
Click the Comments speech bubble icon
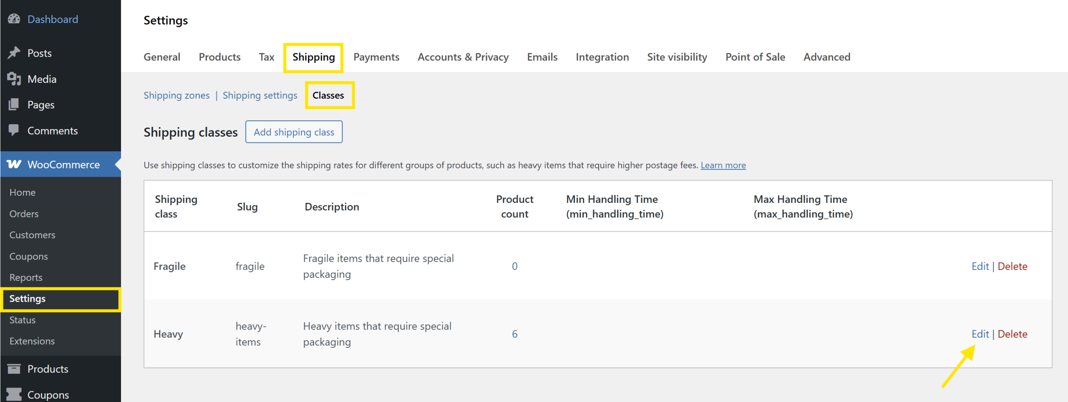14,130
